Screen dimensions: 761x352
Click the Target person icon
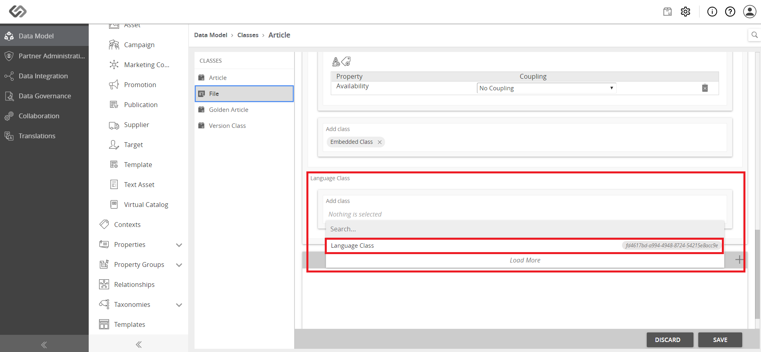point(114,145)
